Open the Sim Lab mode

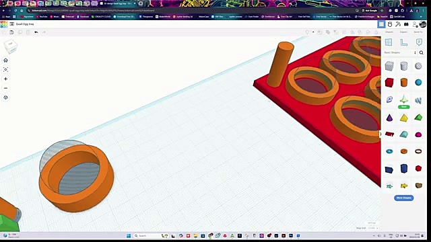tap(390, 24)
